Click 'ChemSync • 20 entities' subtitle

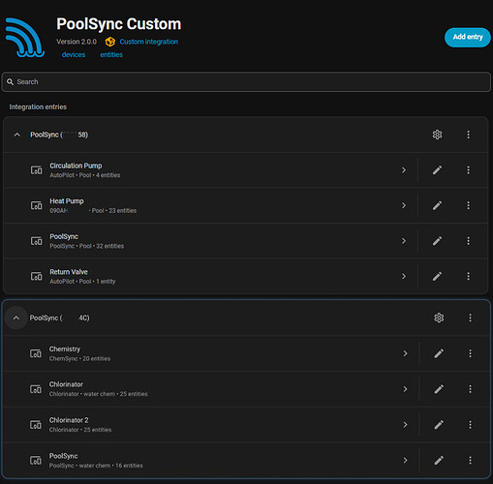pos(79,359)
